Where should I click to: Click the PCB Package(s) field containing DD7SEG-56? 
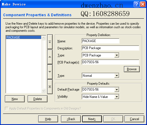[110, 62]
